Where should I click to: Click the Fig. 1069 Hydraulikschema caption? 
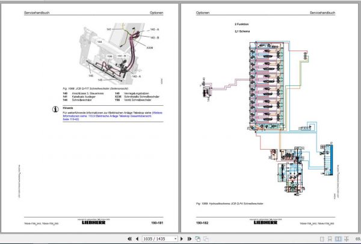tap(230, 204)
